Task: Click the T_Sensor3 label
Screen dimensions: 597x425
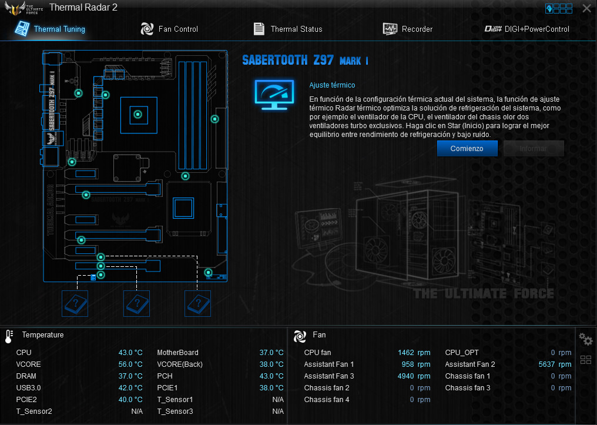Action: pyautogui.click(x=175, y=411)
